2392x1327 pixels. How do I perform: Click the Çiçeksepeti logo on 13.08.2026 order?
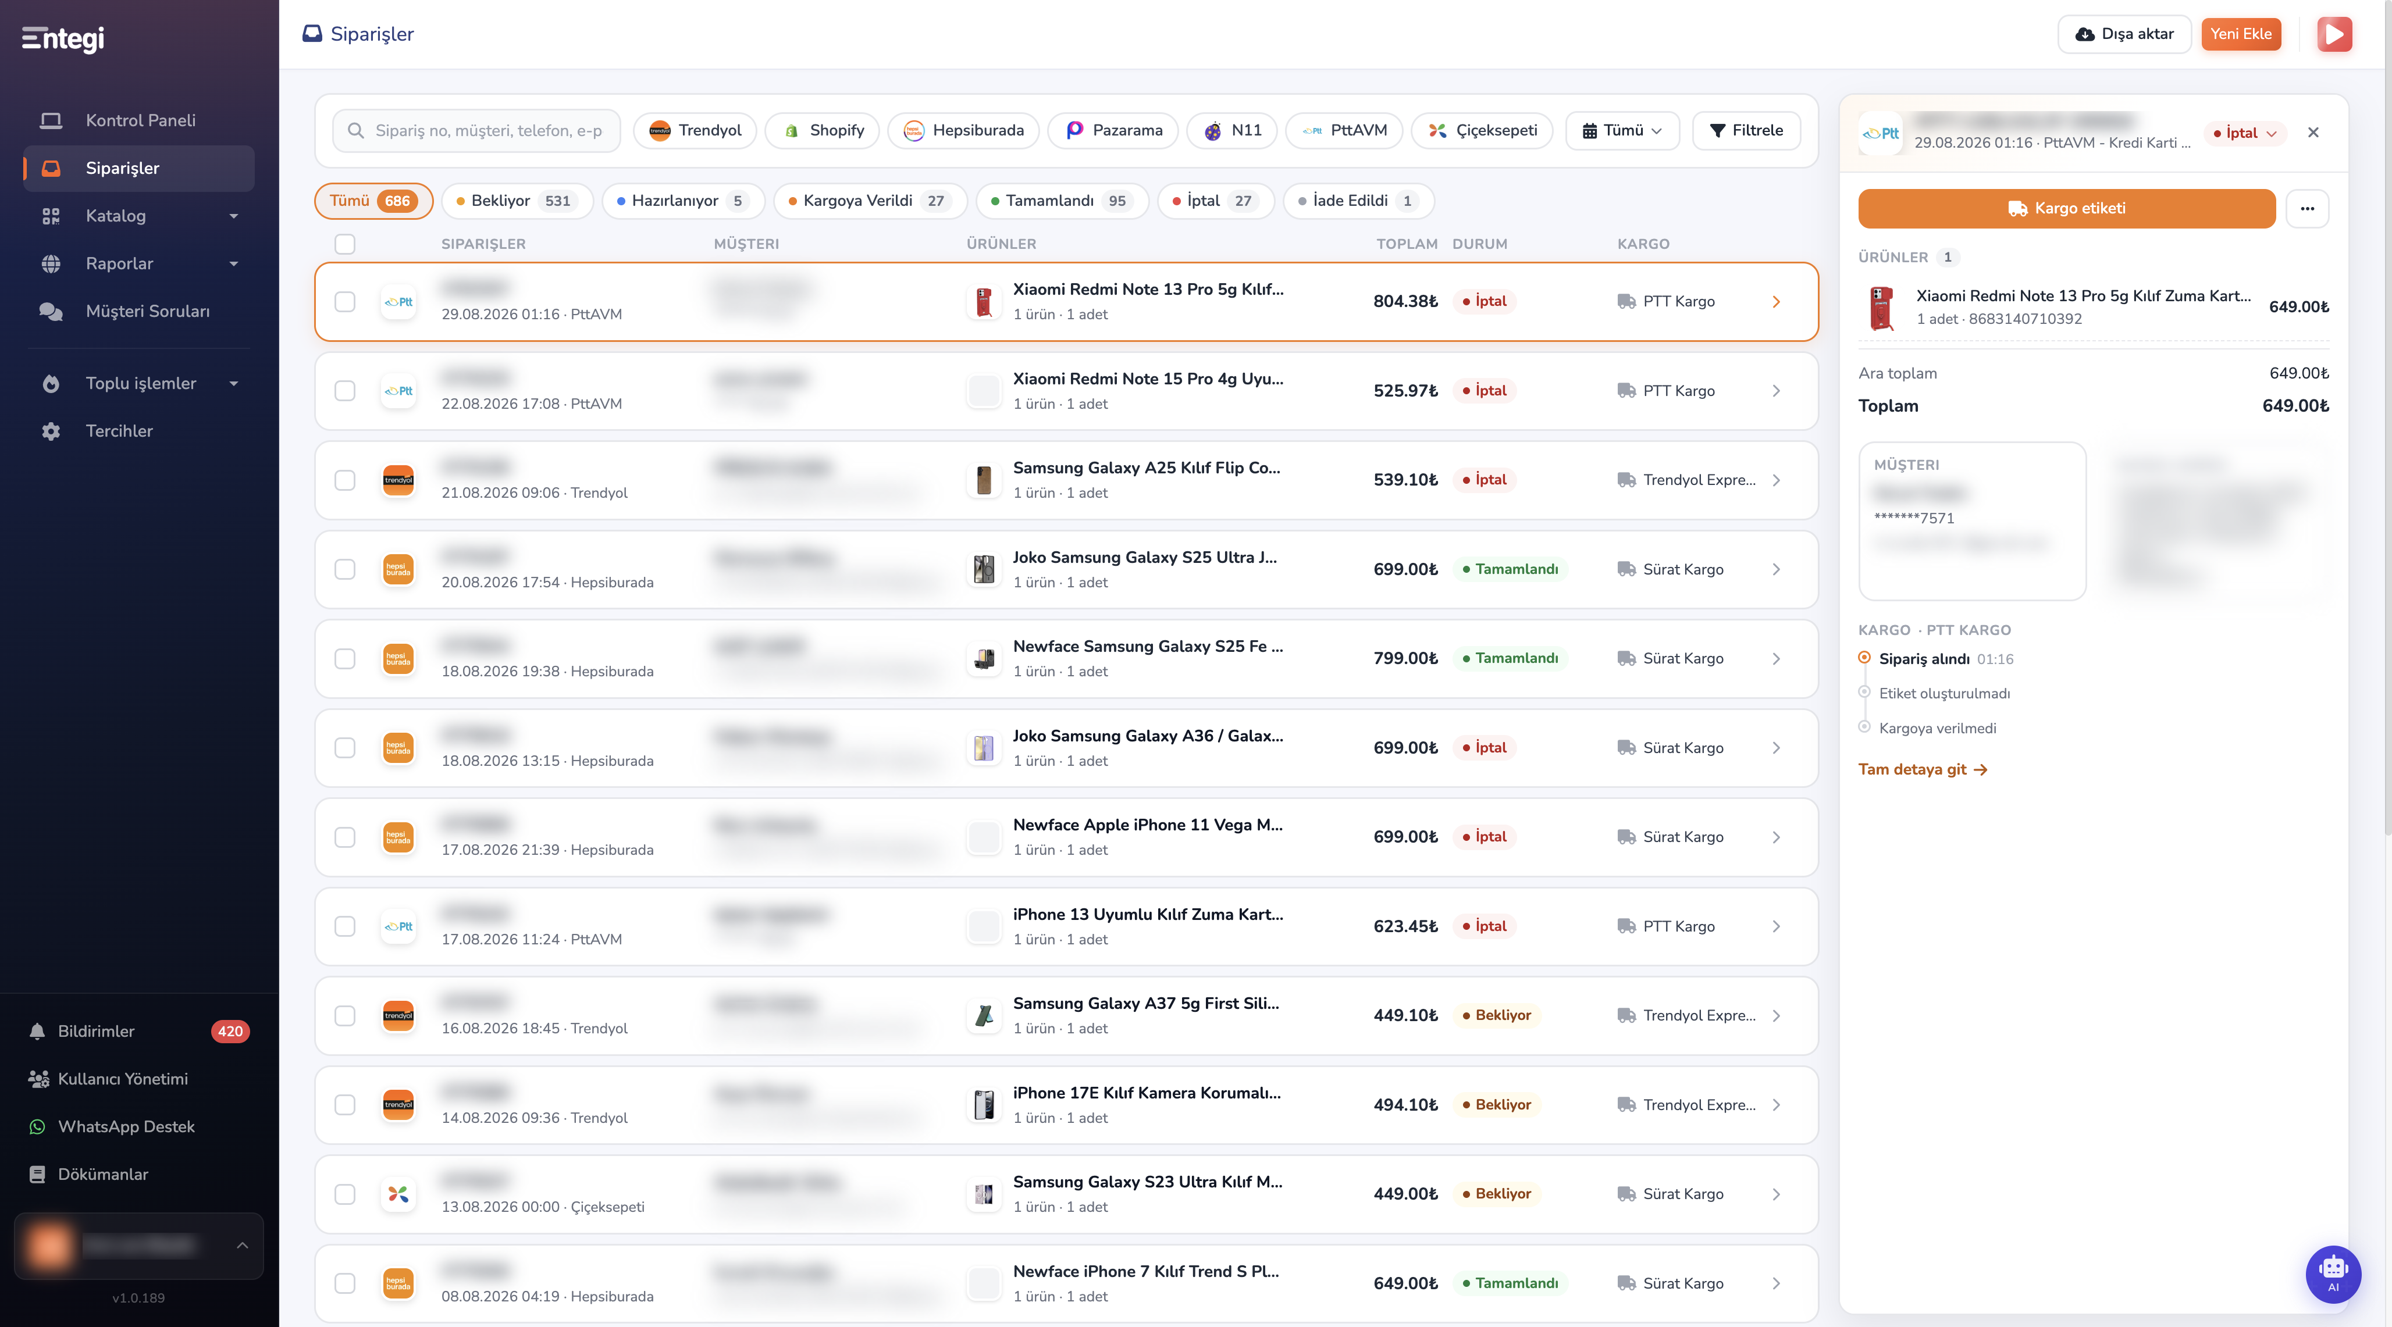click(398, 1193)
